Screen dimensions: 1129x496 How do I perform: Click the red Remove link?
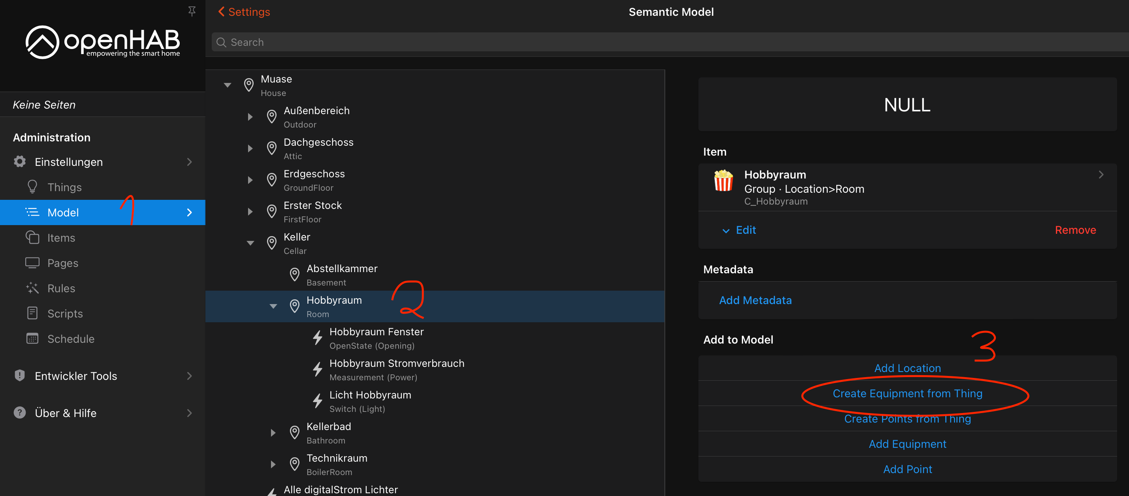click(1074, 230)
